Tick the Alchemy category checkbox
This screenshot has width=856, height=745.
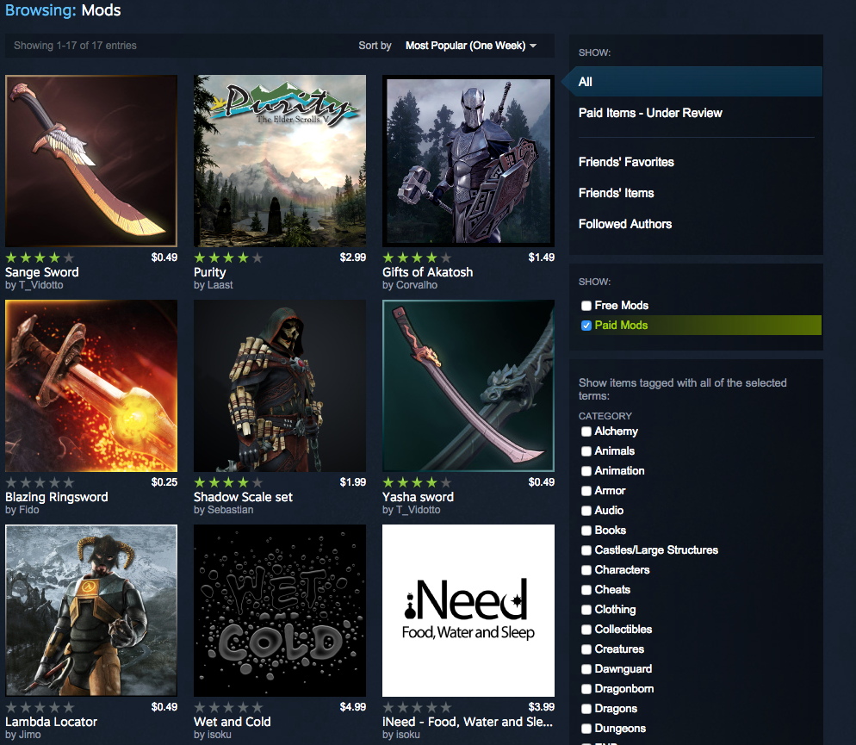point(586,431)
